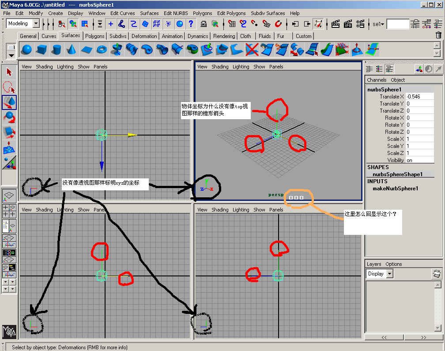Switch to four view layout

[9, 211]
